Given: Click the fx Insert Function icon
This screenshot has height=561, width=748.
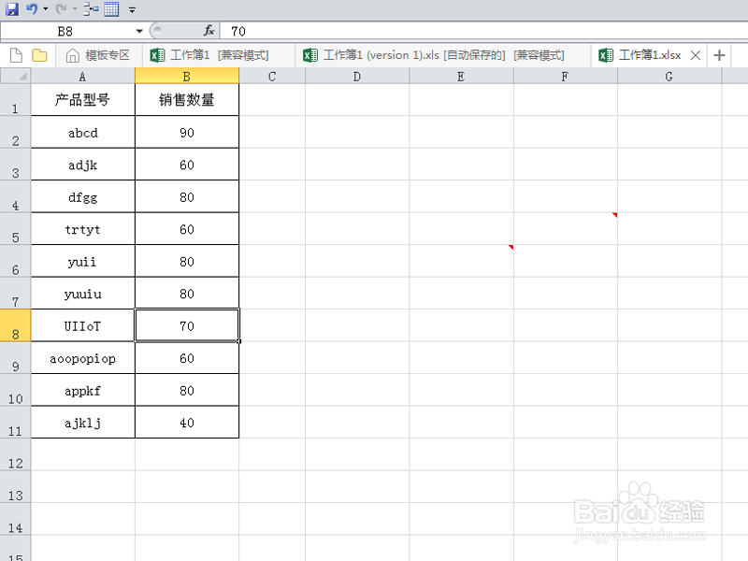Looking at the screenshot, I should coord(209,31).
